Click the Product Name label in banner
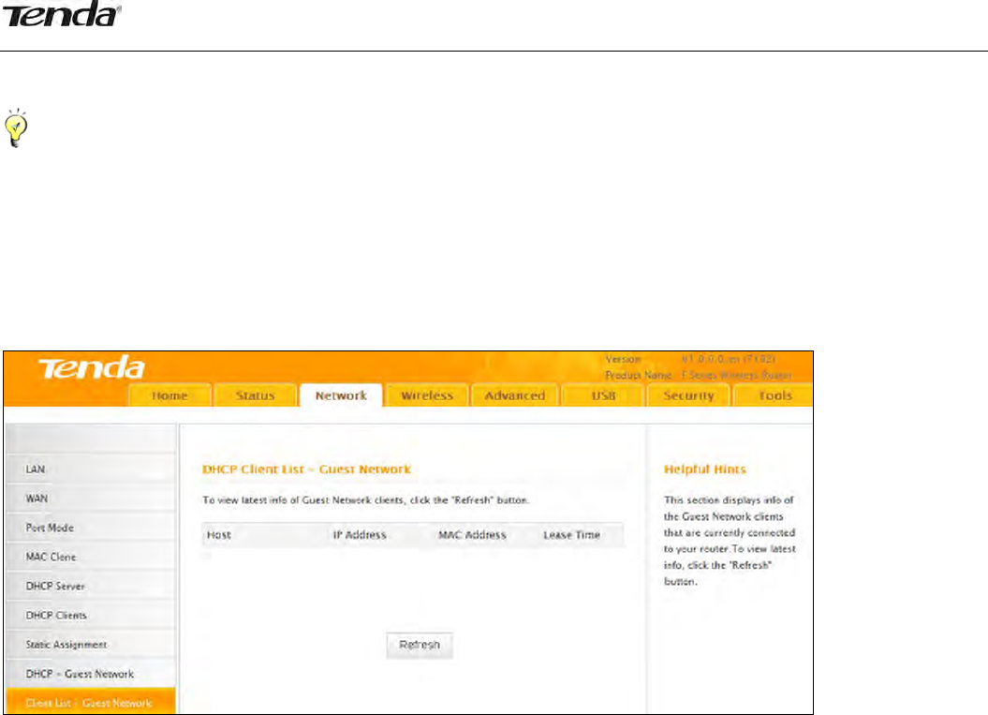The image size is (988, 715). 639,375
